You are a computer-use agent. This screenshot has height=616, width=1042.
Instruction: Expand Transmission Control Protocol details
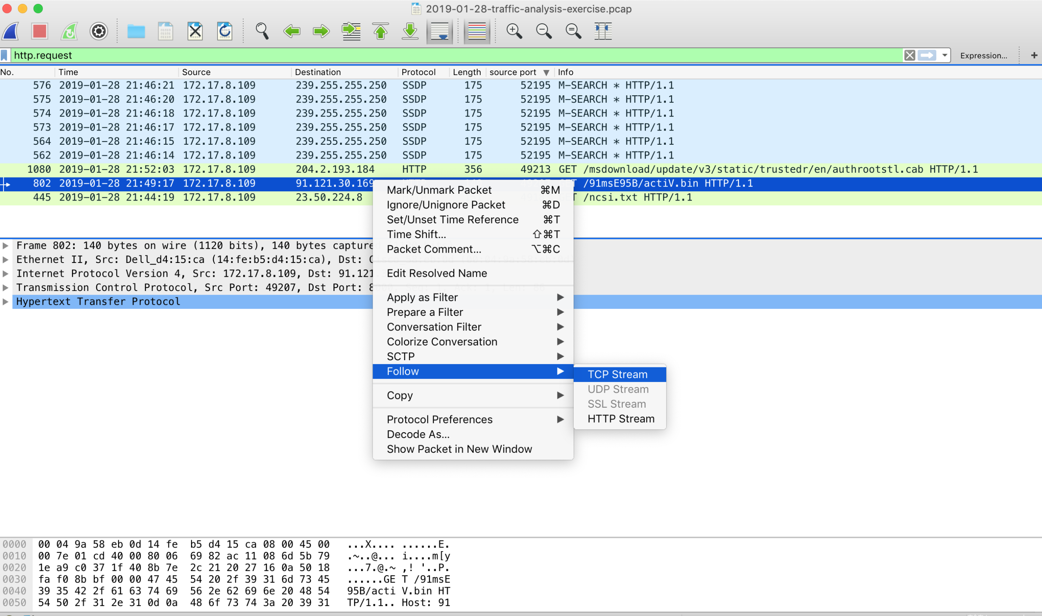click(x=6, y=288)
